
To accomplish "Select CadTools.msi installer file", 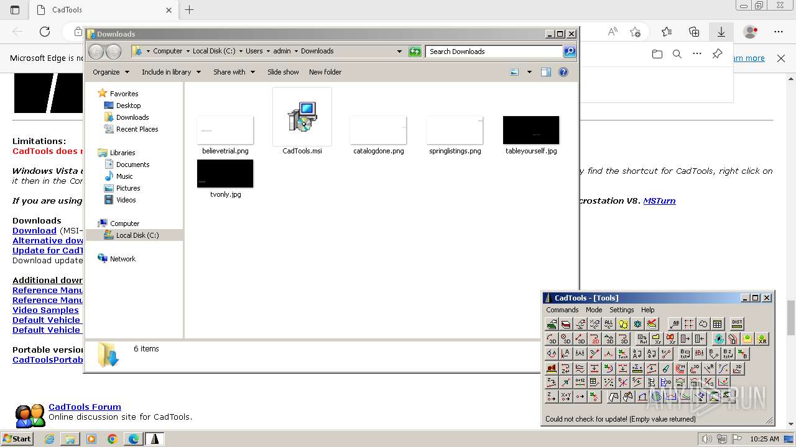I will (x=302, y=121).
